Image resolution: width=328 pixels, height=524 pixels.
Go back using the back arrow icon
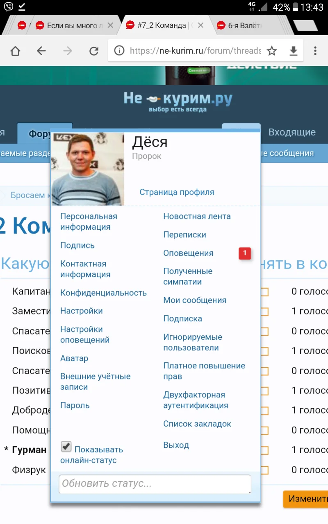tap(41, 51)
